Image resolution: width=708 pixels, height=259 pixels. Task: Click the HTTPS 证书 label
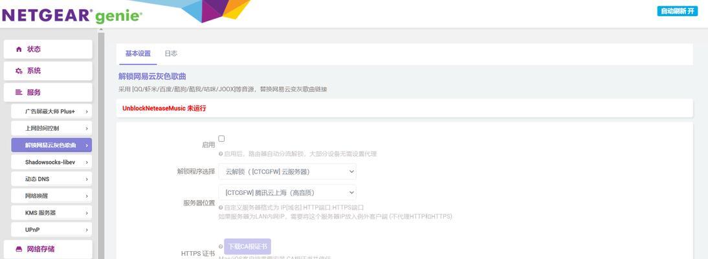pos(198,254)
